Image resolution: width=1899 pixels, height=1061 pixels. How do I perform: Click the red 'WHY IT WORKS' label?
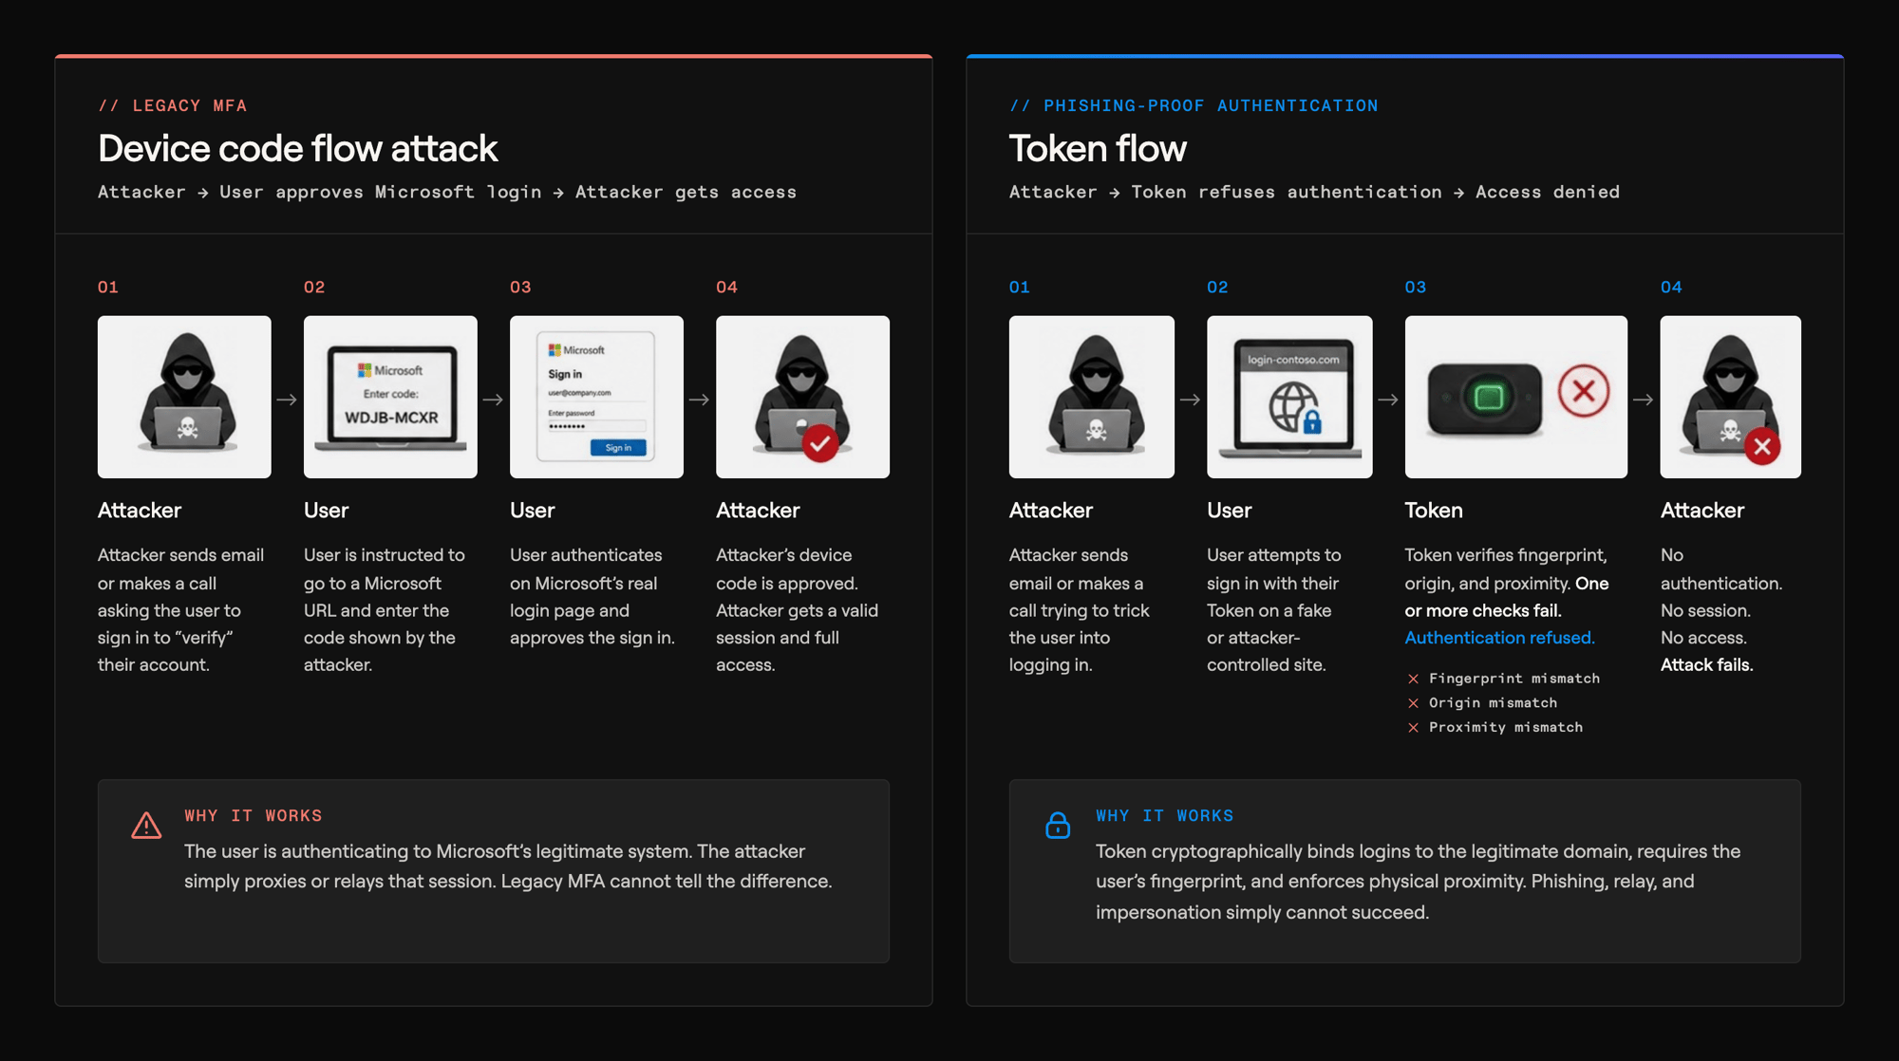click(253, 815)
